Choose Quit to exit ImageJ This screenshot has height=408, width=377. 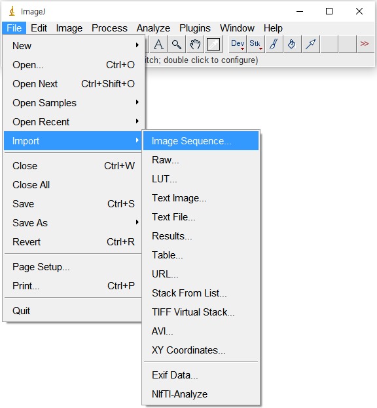click(x=73, y=311)
